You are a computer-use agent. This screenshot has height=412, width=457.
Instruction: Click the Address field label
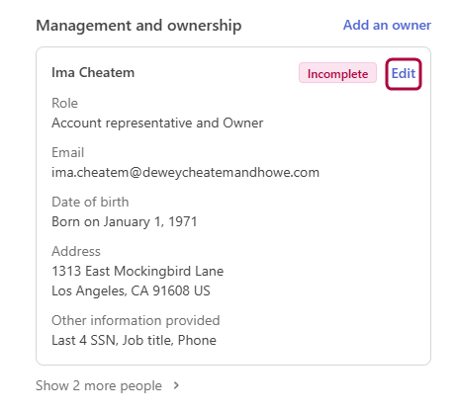(x=76, y=251)
